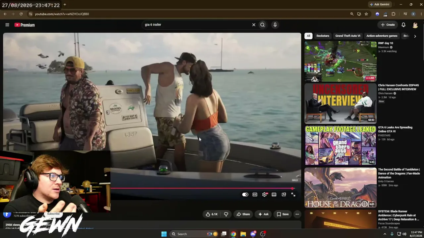
Task: Click inside the YouTube search field
Action: [x=197, y=25]
